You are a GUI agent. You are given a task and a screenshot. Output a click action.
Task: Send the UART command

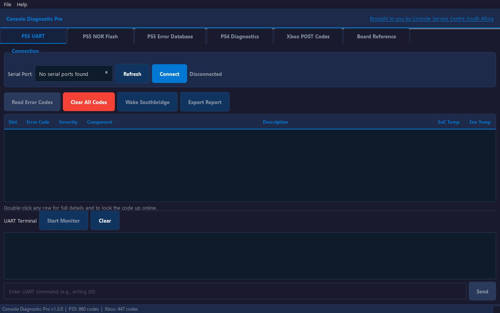pyautogui.click(x=482, y=291)
